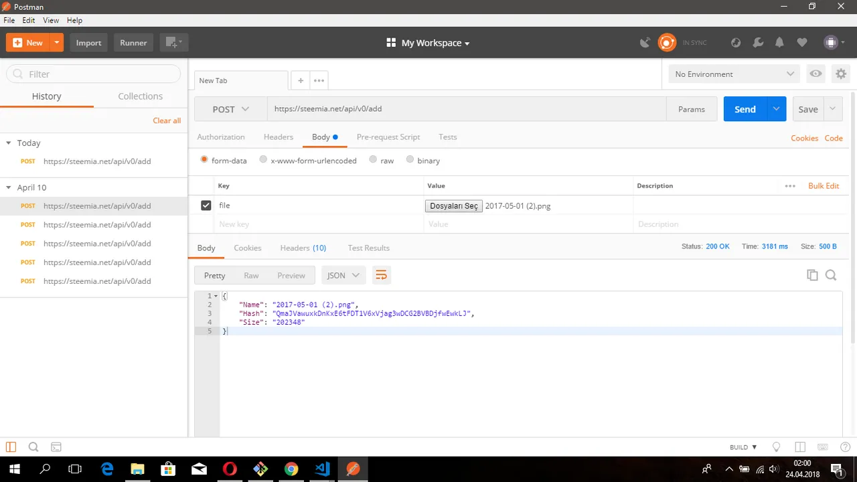Collapse the Today history group
This screenshot has width=857, height=482.
coord(9,143)
